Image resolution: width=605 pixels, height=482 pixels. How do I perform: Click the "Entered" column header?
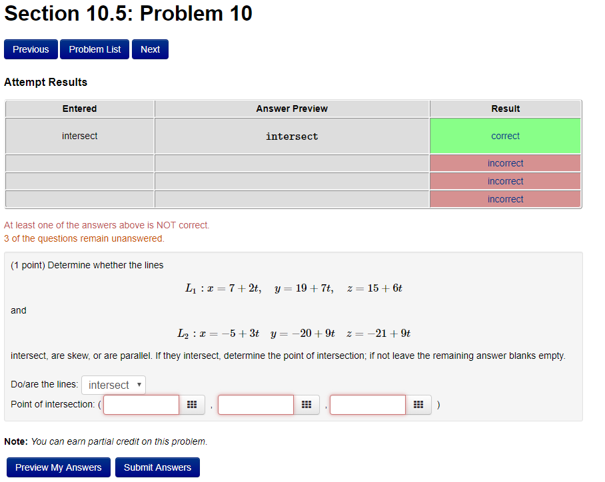pos(79,109)
